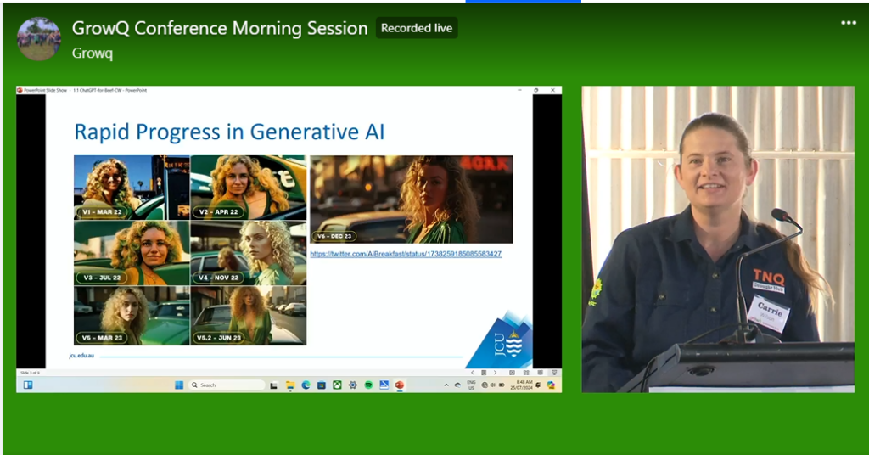This screenshot has height=455, width=869.
Task: Click the Recorded live badge
Action: (416, 28)
